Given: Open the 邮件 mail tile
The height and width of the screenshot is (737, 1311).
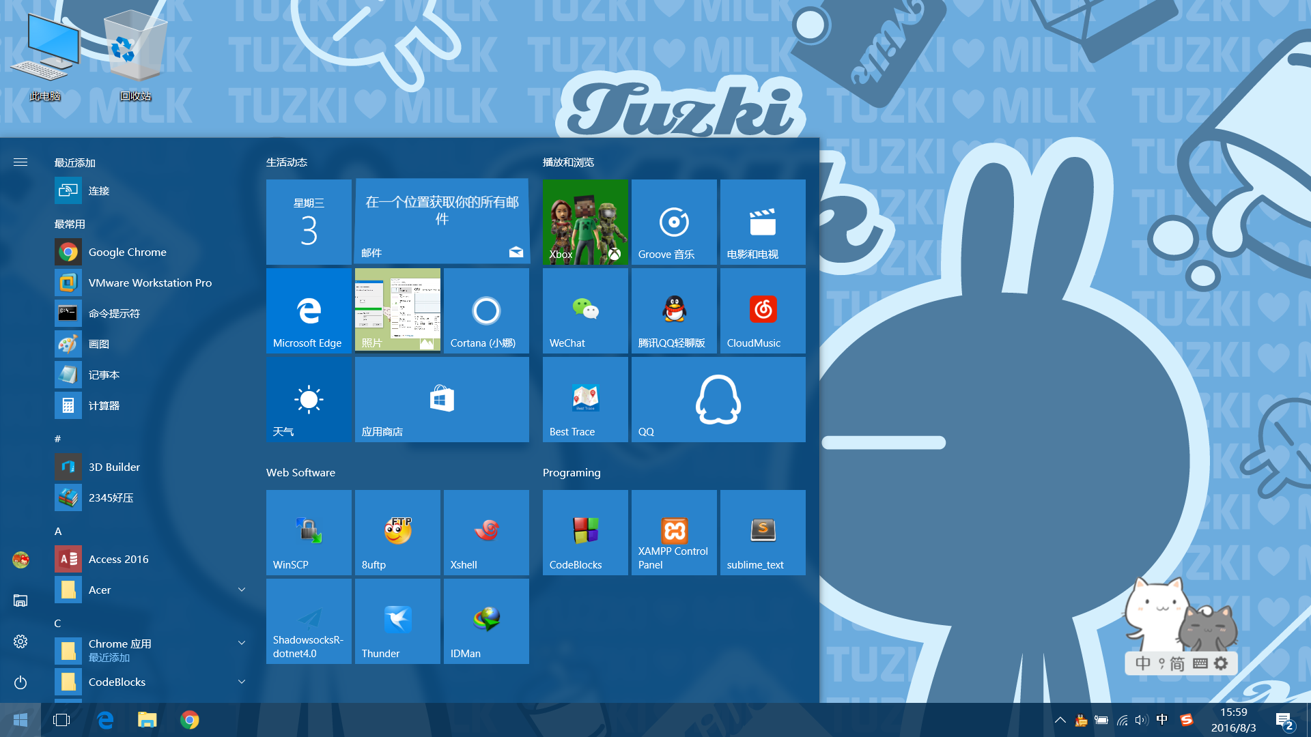Looking at the screenshot, I should [442, 222].
